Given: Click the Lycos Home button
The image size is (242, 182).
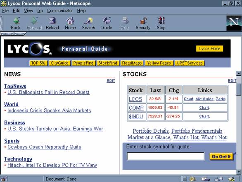Looking at the screenshot, I should [x=210, y=49].
